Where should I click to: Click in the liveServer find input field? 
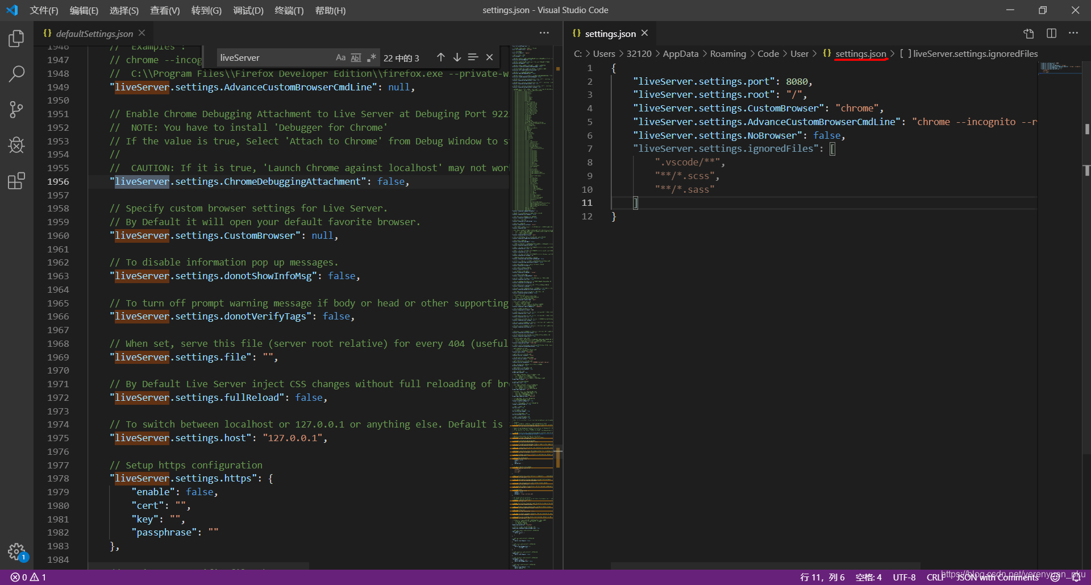point(273,57)
